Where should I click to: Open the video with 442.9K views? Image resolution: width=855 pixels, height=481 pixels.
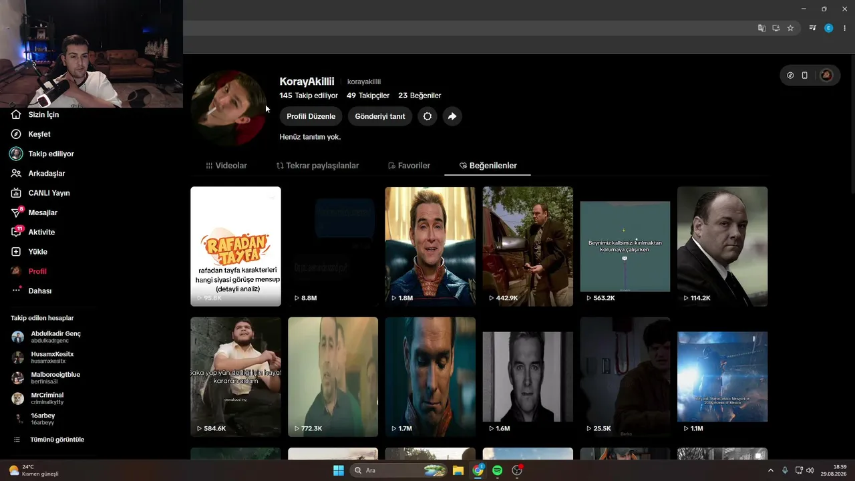point(528,247)
